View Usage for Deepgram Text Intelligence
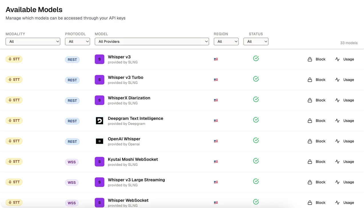This screenshot has width=364, height=208. tap(345, 121)
